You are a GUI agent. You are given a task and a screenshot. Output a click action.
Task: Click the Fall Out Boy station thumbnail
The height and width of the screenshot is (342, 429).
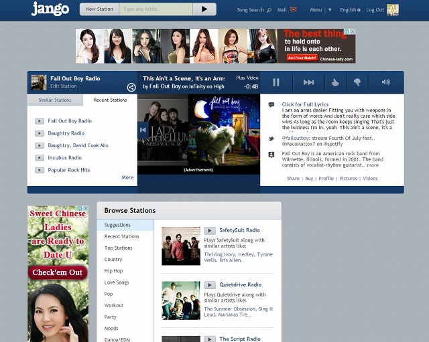click(39, 82)
